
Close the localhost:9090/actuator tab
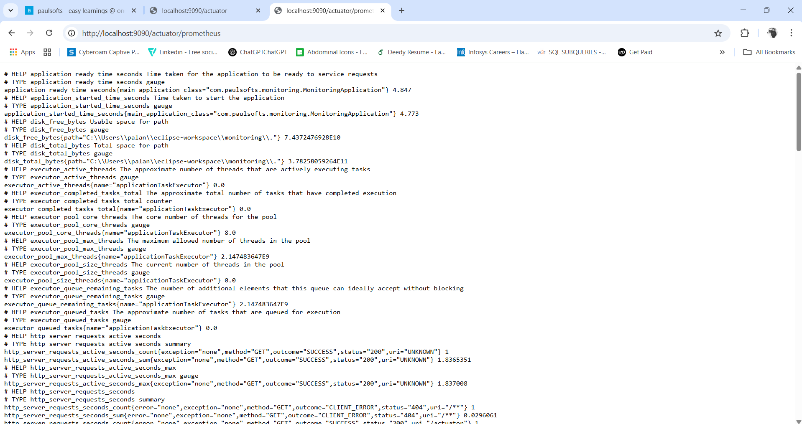tap(258, 11)
